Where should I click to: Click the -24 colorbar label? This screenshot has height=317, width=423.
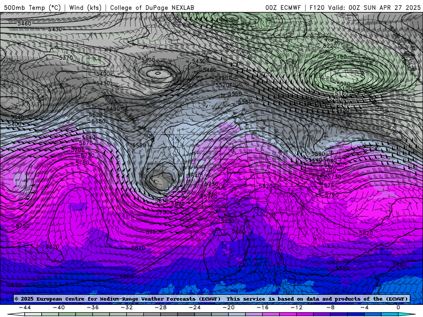(195, 307)
